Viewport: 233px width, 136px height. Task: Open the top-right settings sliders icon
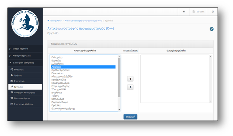coord(213,11)
